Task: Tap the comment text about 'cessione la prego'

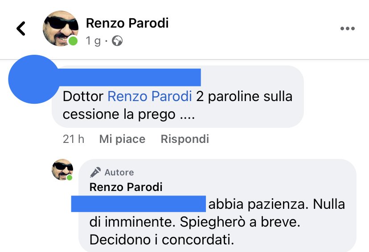Action: (x=128, y=114)
